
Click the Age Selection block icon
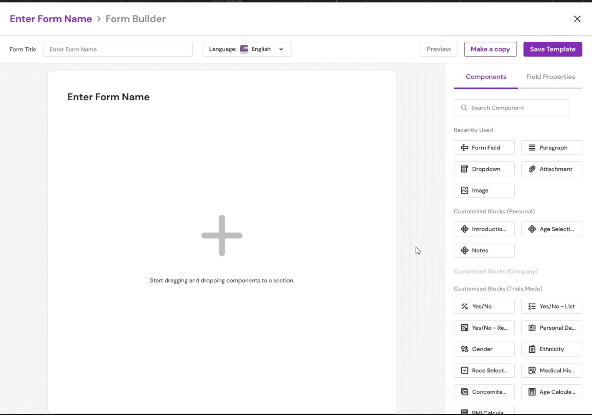coord(532,229)
